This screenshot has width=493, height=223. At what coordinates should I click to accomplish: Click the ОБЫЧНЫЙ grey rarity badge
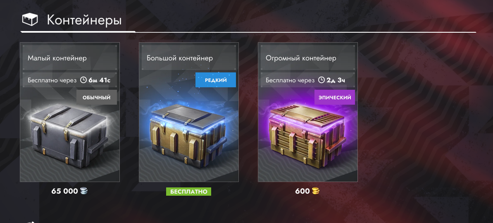(x=97, y=97)
